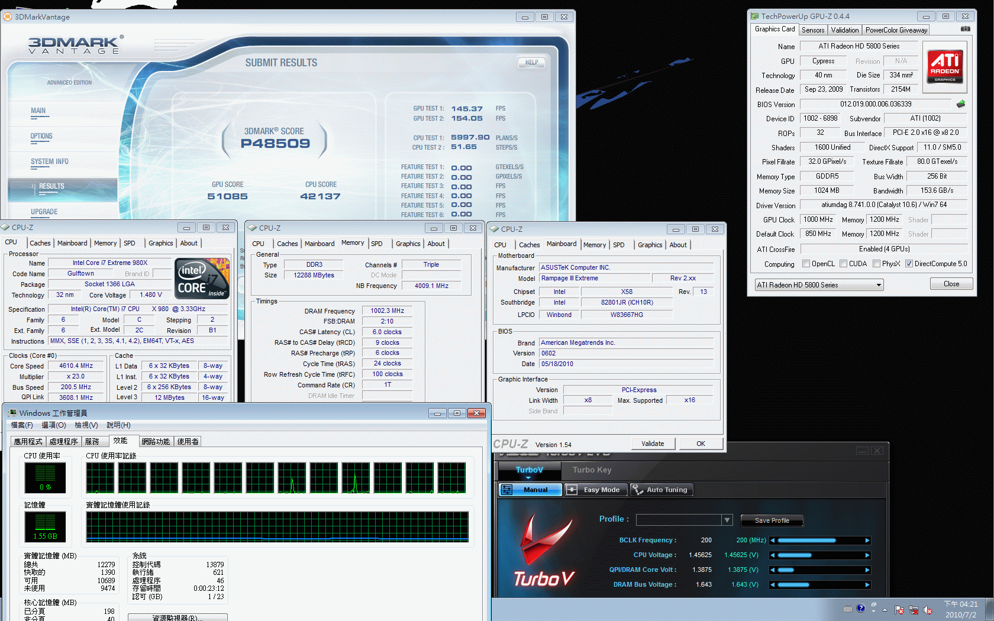Click the keyboard language bar tray icon
Screen dimensions: 994x621
point(848,609)
